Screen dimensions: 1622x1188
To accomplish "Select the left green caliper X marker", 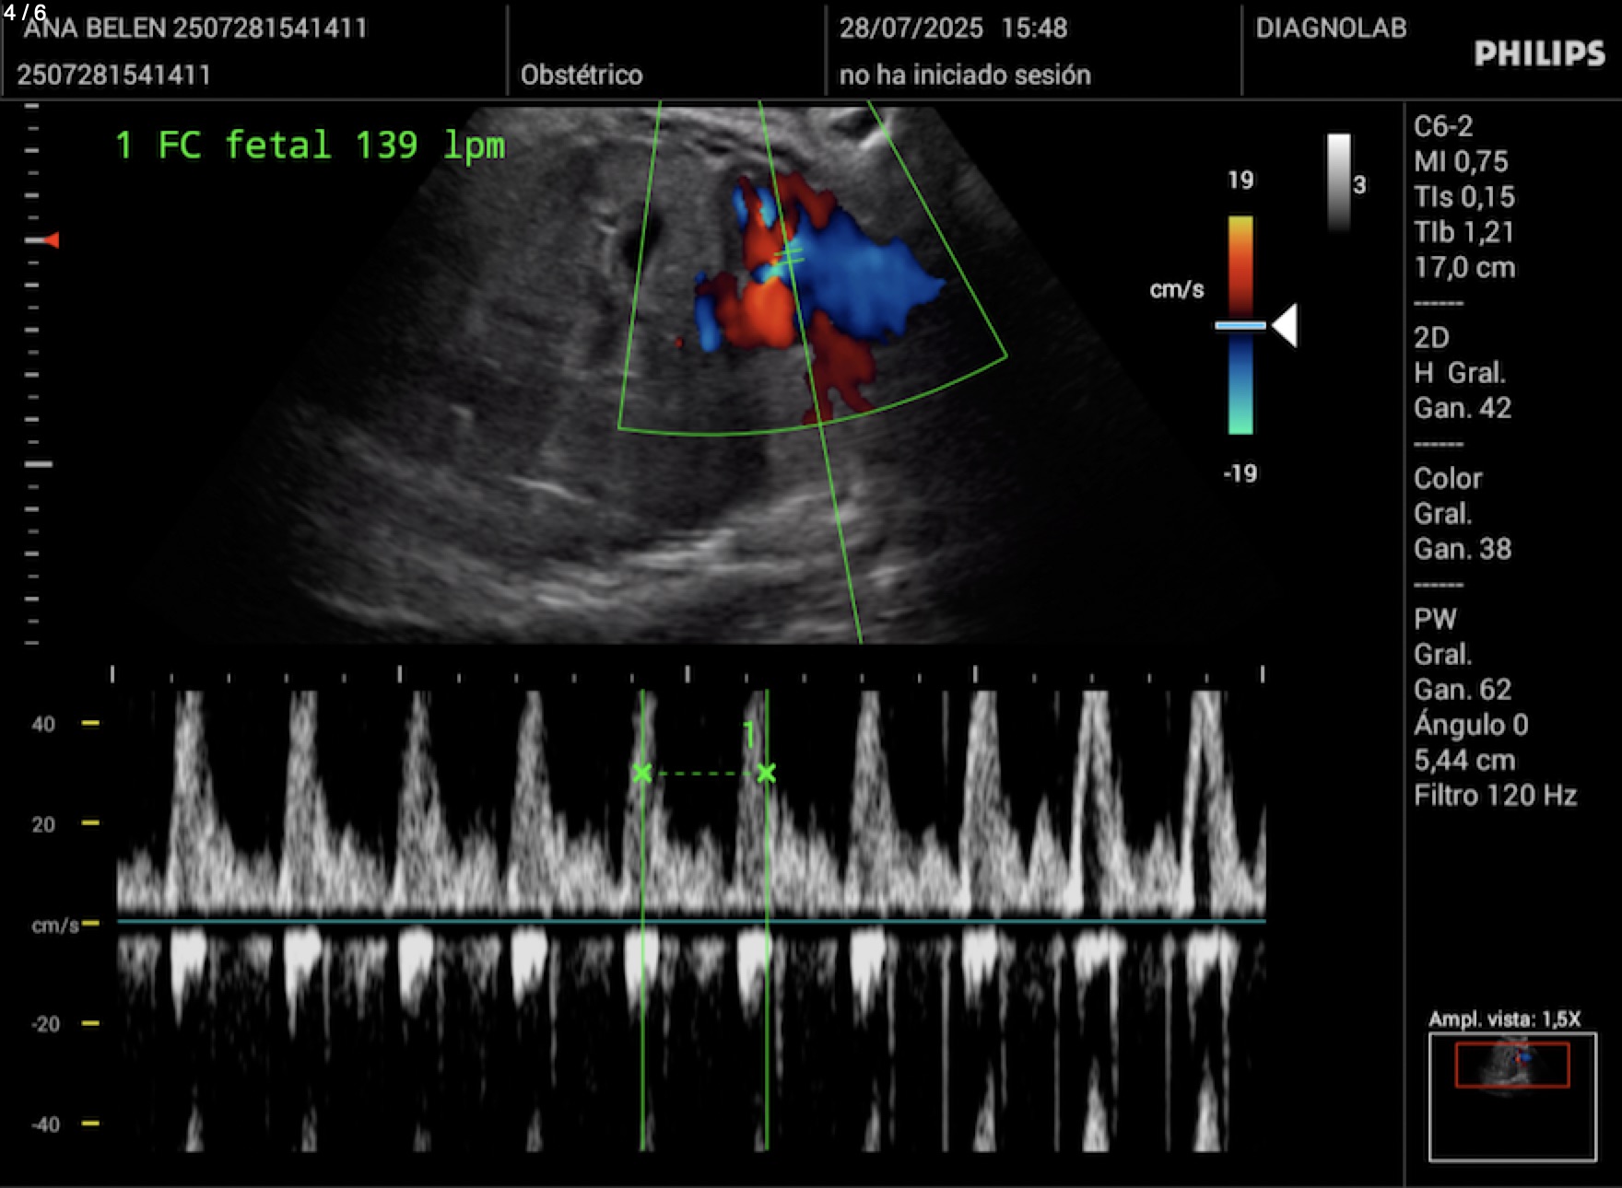I will coord(642,773).
